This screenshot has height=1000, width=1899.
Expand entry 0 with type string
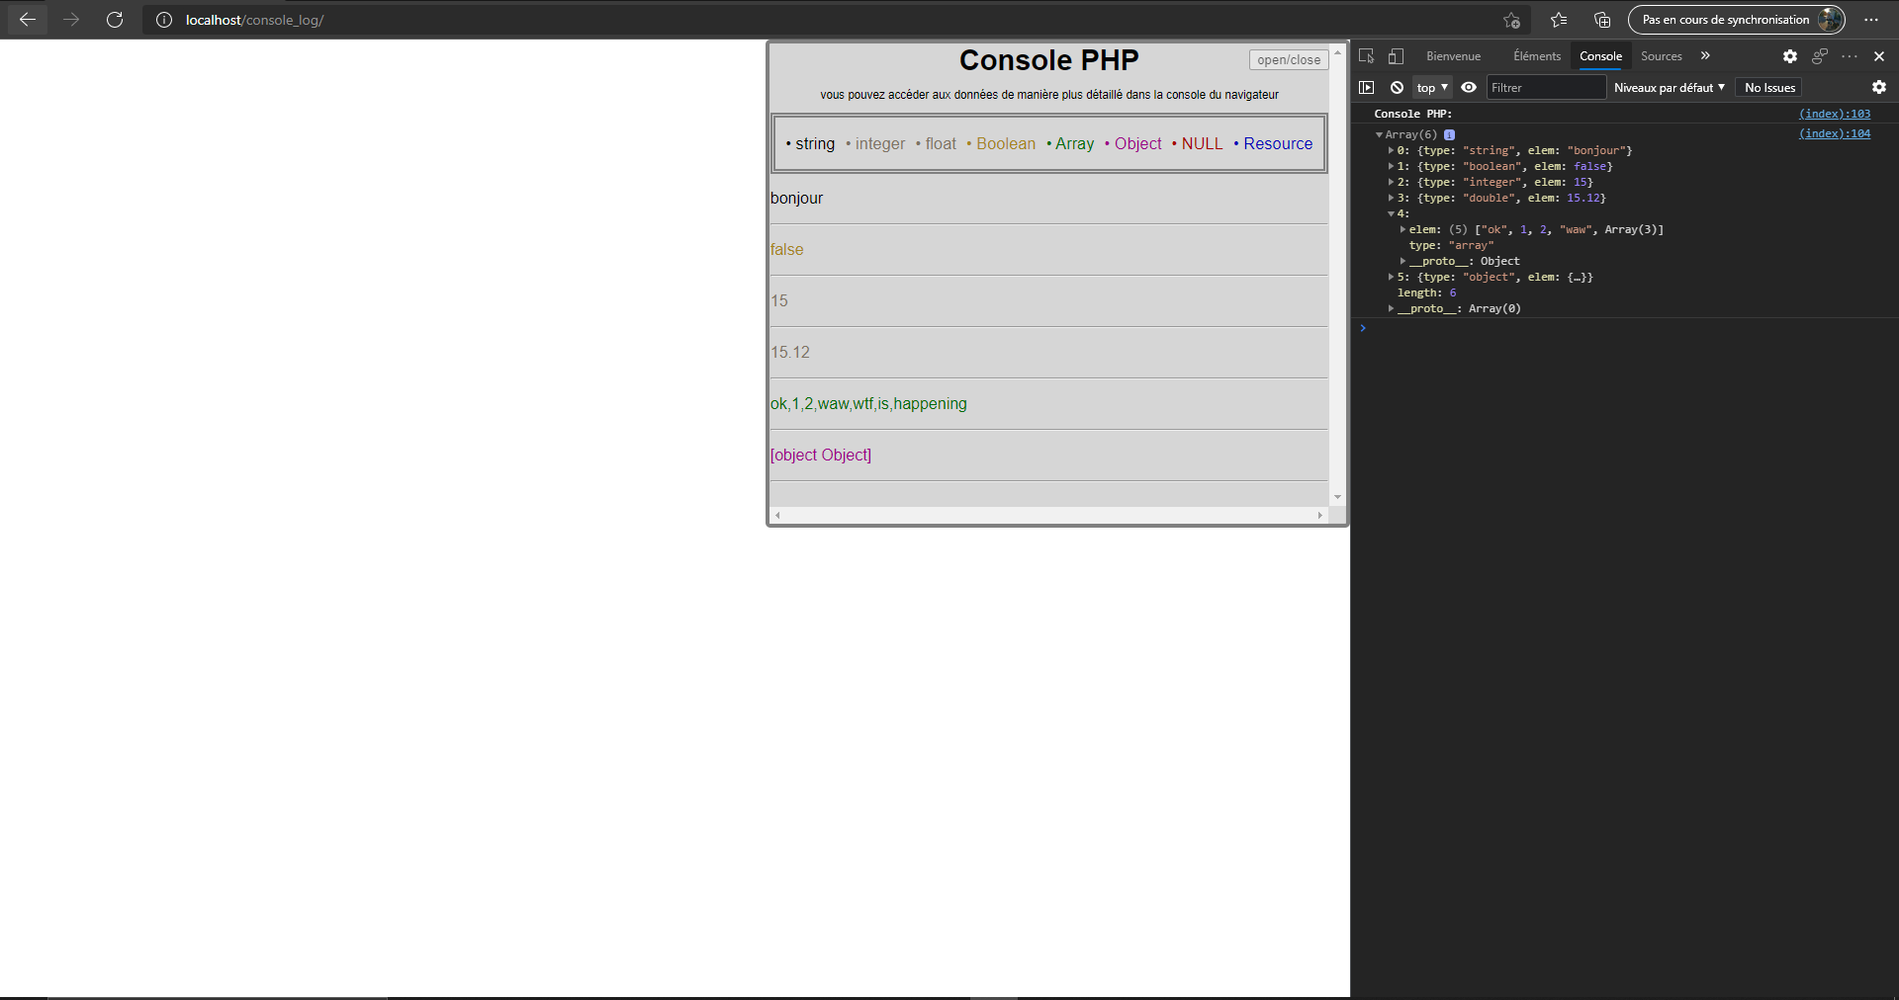pyautogui.click(x=1393, y=150)
